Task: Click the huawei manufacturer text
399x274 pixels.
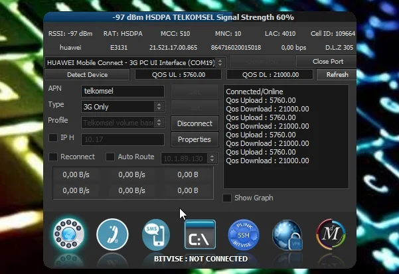Action: pos(70,48)
